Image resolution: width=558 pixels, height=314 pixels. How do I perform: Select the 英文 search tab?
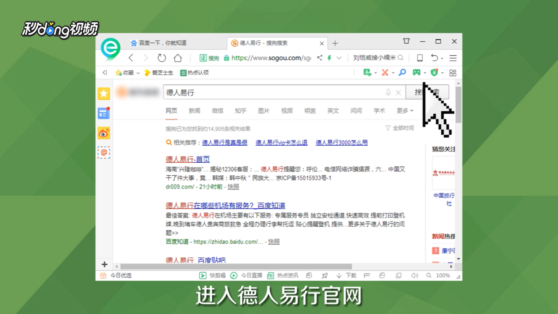point(333,111)
